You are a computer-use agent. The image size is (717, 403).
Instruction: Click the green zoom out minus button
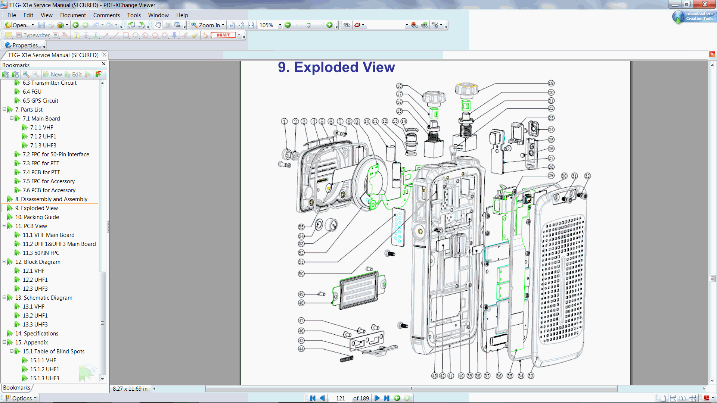click(288, 25)
